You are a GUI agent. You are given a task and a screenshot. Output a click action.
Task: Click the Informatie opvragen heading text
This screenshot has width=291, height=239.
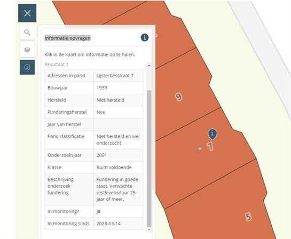[x=68, y=38]
